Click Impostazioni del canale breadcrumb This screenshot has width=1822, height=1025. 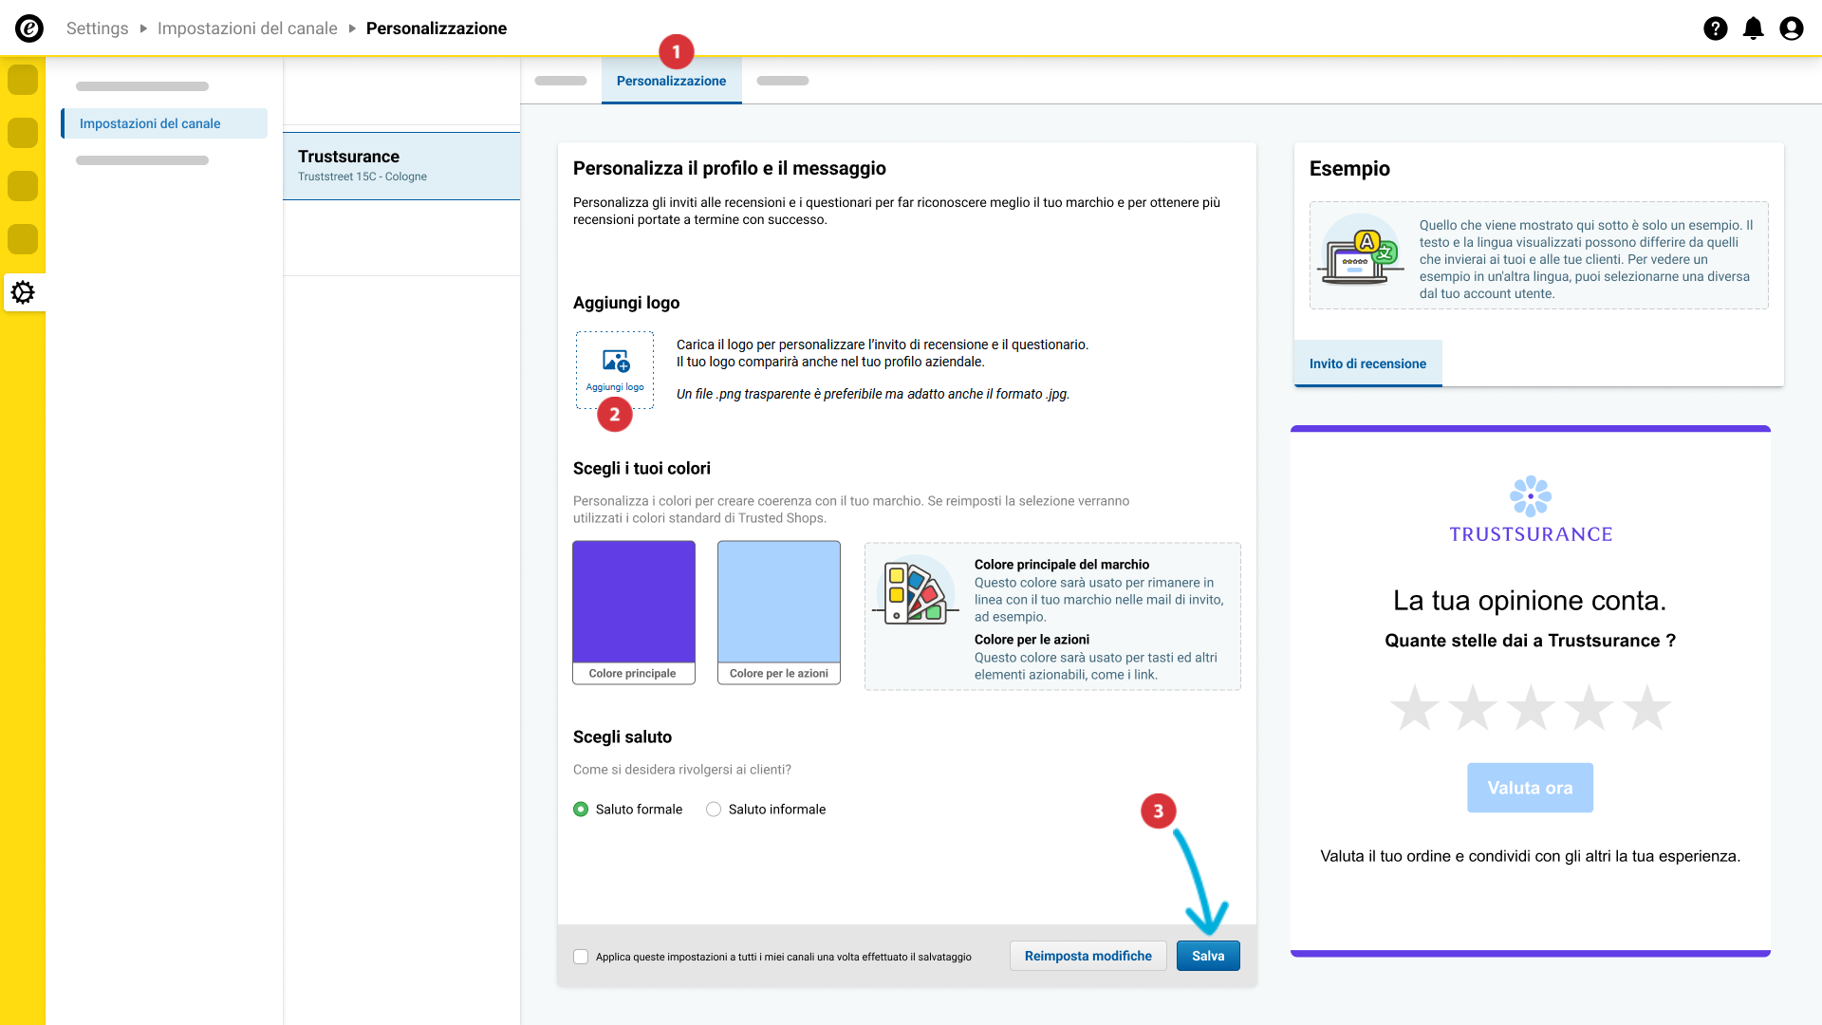click(x=247, y=28)
